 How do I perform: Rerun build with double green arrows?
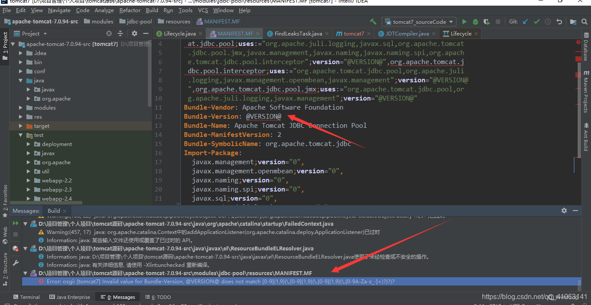point(16,224)
